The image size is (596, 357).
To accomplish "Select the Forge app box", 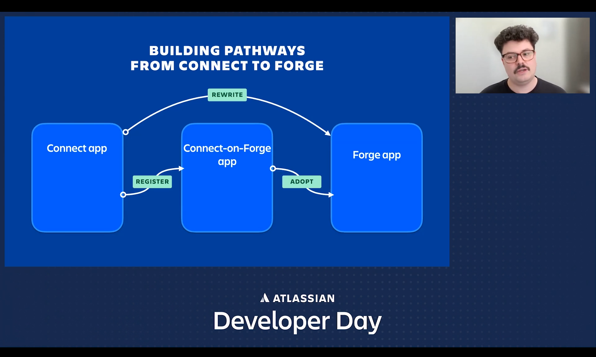I will (x=377, y=178).
